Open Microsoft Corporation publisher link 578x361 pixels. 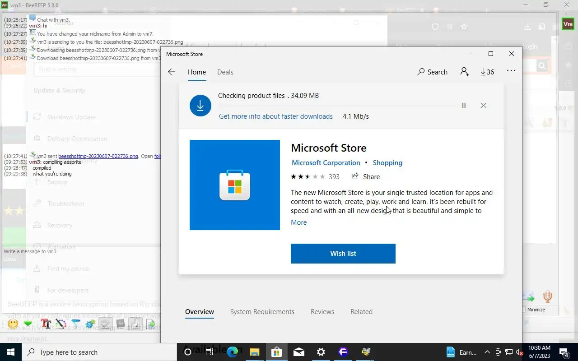pyautogui.click(x=326, y=162)
